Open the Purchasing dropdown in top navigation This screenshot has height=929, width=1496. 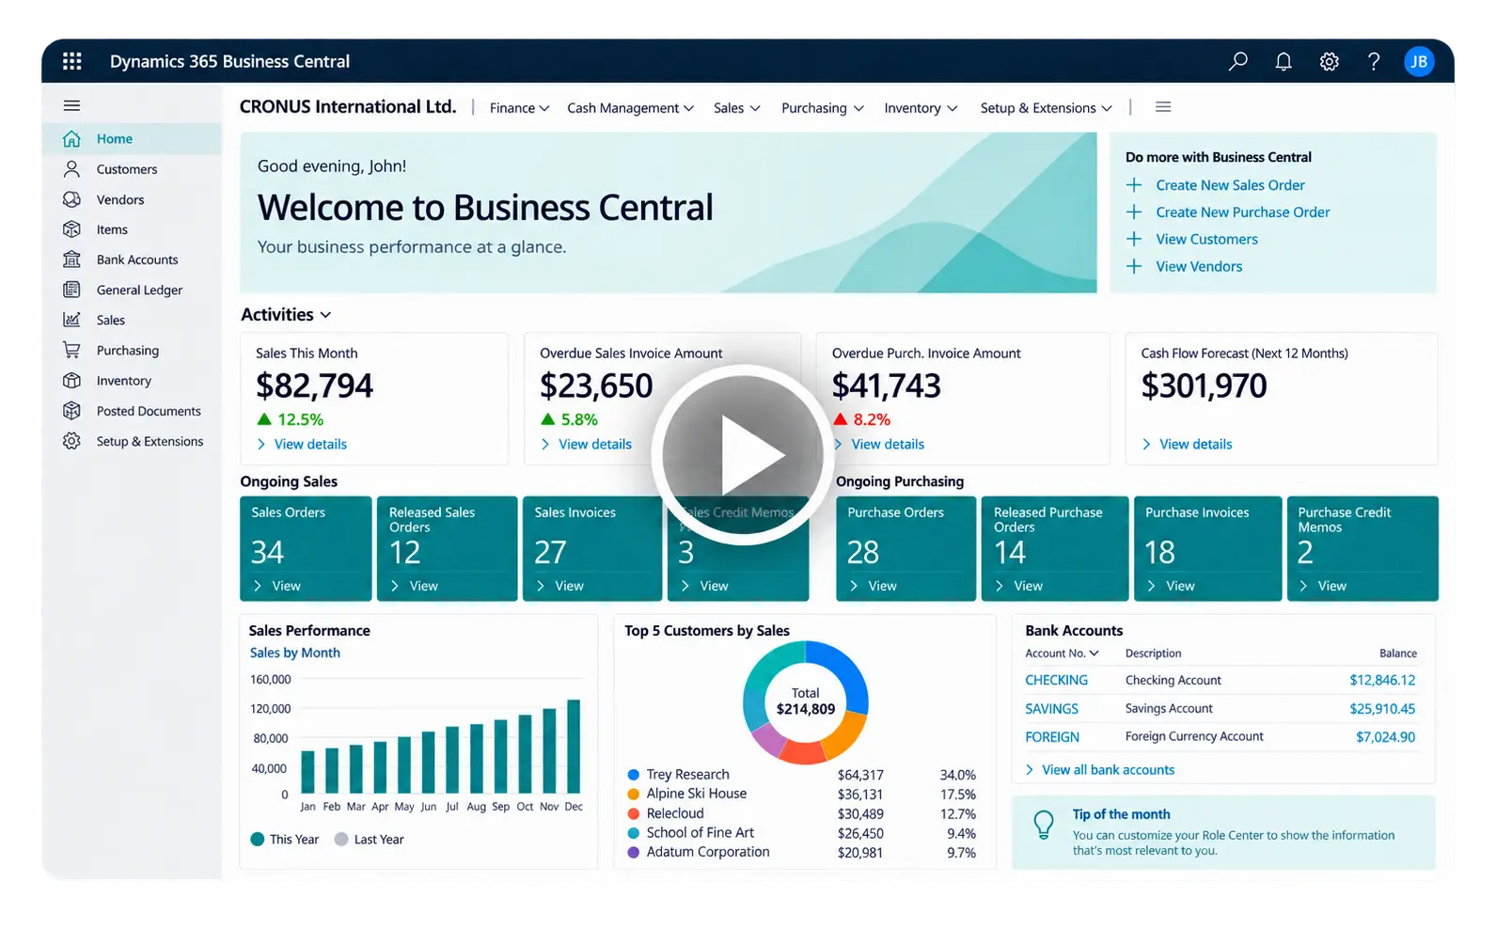coord(822,108)
